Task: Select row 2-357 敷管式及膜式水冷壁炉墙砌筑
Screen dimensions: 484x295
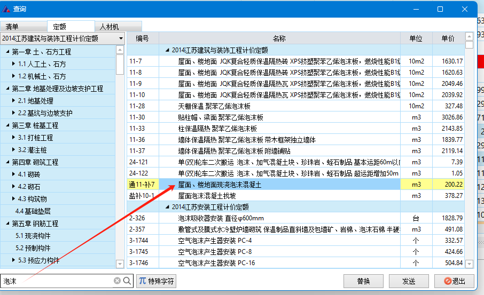Action: coord(296,229)
